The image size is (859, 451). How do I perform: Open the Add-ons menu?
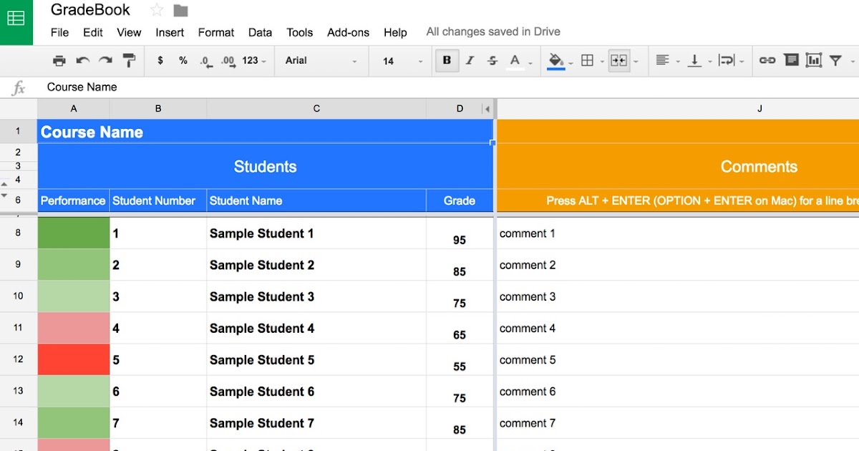[348, 32]
